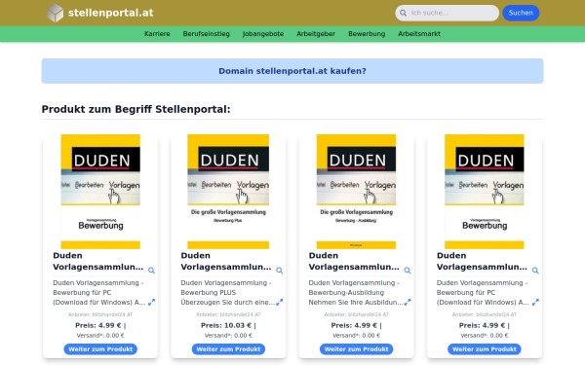Image resolution: width=585 pixels, height=365 pixels.
Task: Open last Duden Bewerbung cover image
Action: (485, 192)
